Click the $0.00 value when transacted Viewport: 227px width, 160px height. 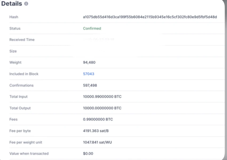coord(88,154)
